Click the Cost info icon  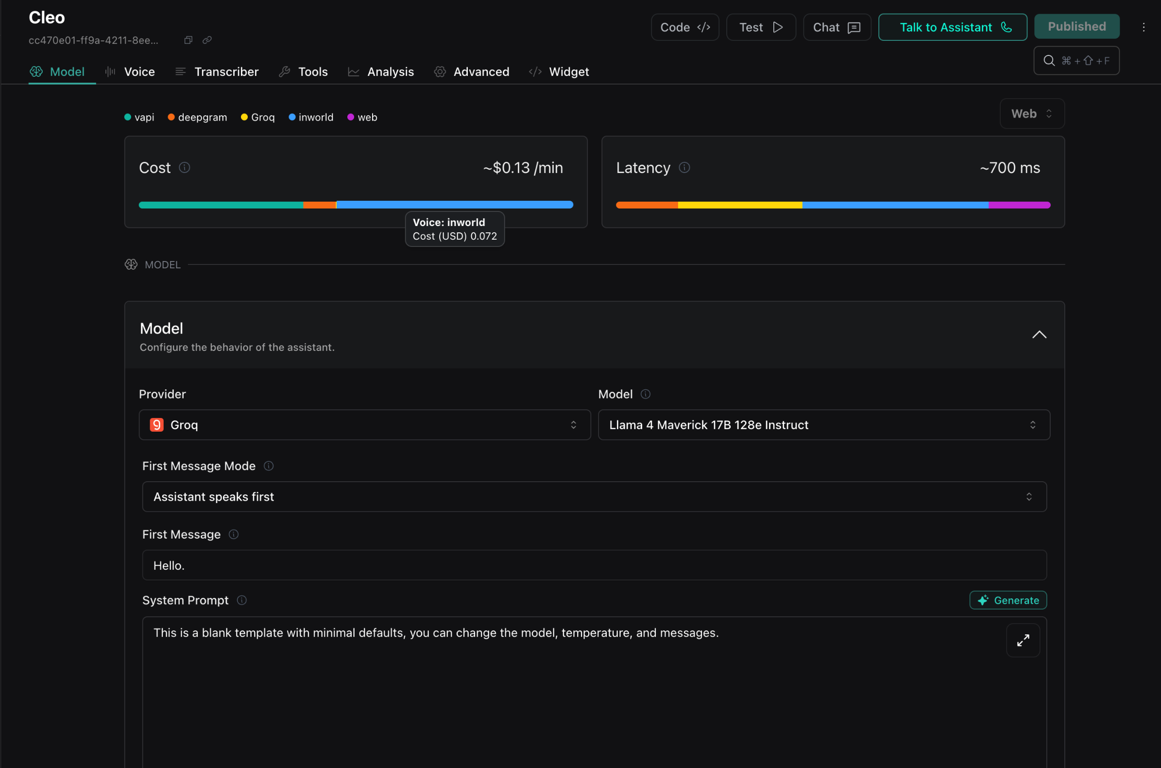coord(185,168)
